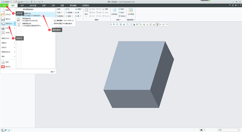The image size is (242, 132).
Task: Click the 倒圆角 (Round) tool
Action: pyautogui.click(x=69, y=13)
